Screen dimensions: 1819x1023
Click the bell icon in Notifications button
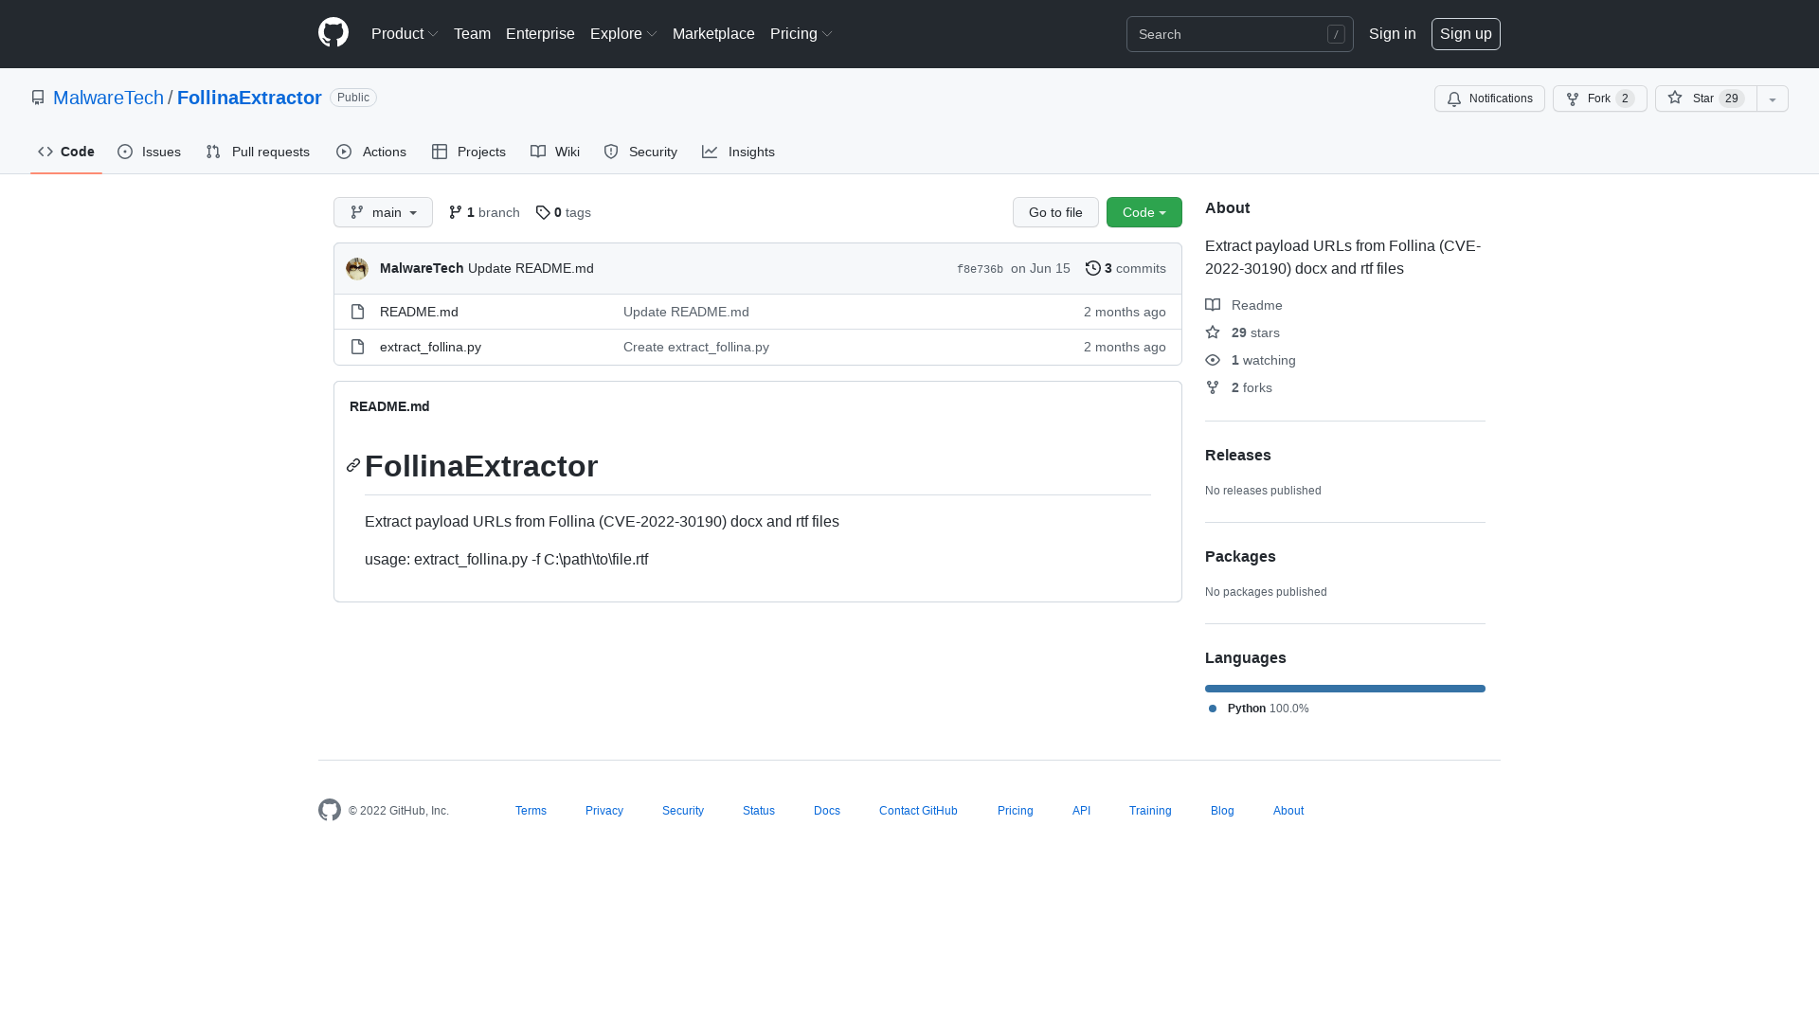(1454, 99)
